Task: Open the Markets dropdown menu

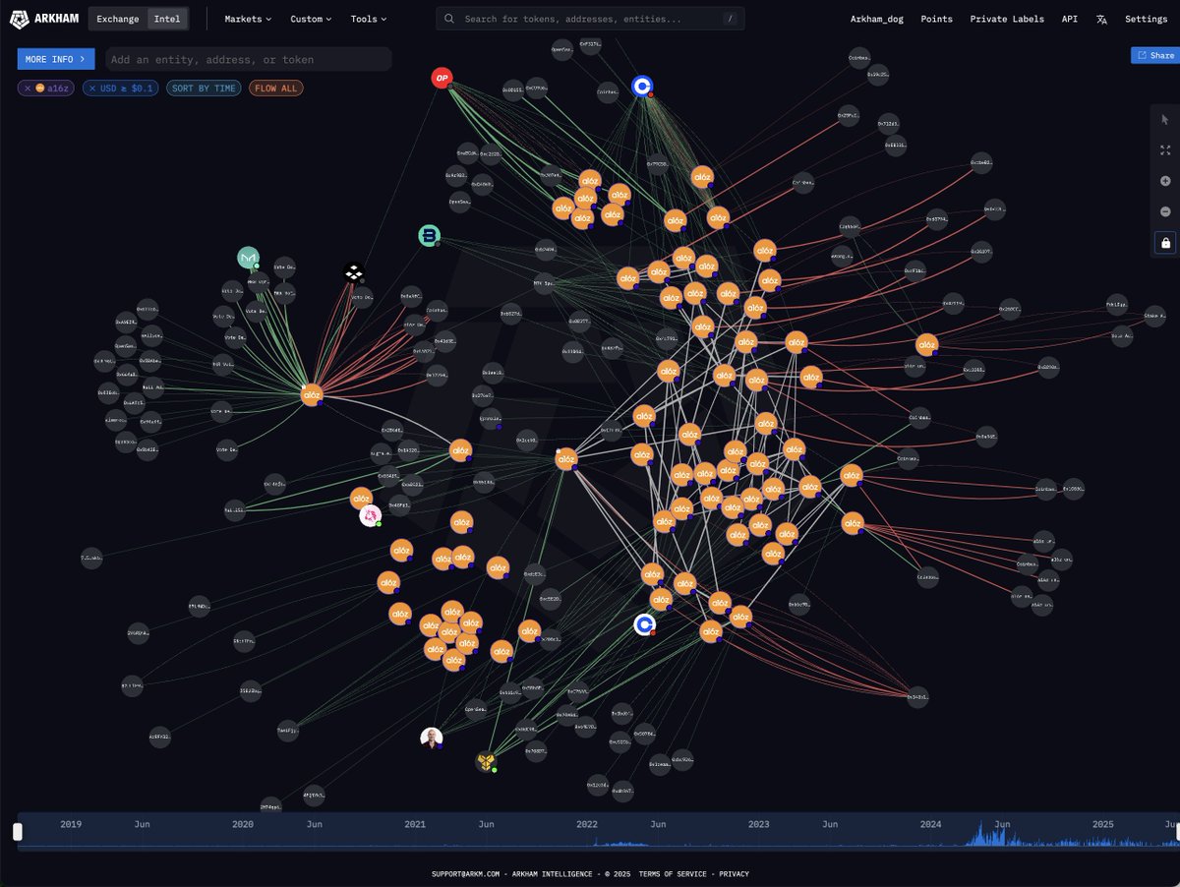Action: tap(248, 19)
